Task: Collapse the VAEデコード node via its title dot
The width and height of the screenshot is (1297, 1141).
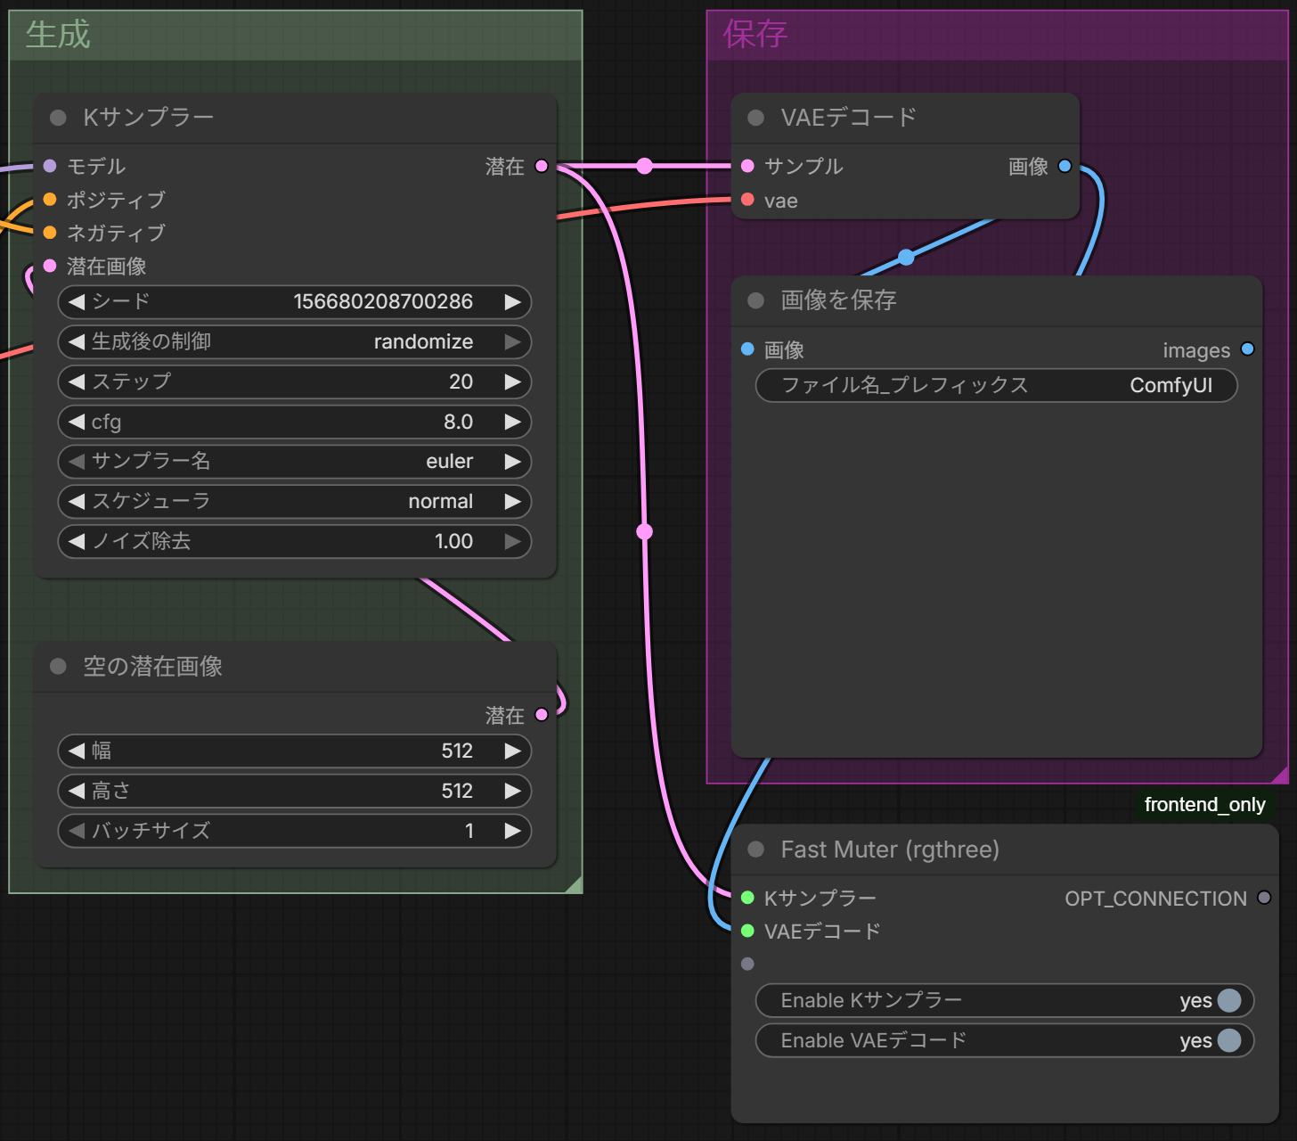Action: [x=756, y=118]
